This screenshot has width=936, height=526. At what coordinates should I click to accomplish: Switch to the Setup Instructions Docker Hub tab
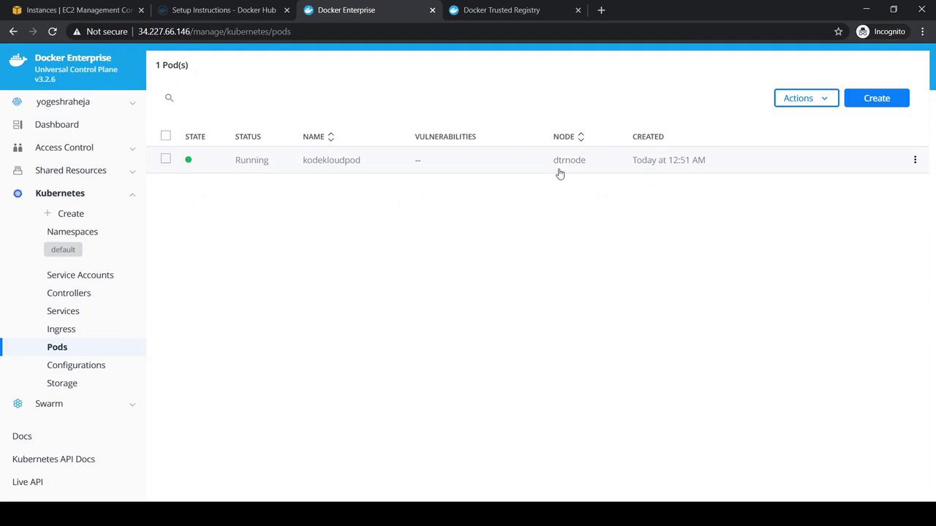(x=224, y=10)
